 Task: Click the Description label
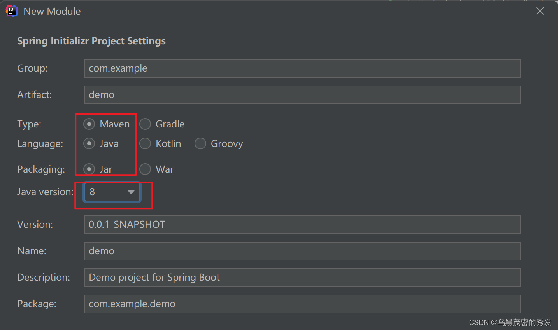tap(44, 277)
